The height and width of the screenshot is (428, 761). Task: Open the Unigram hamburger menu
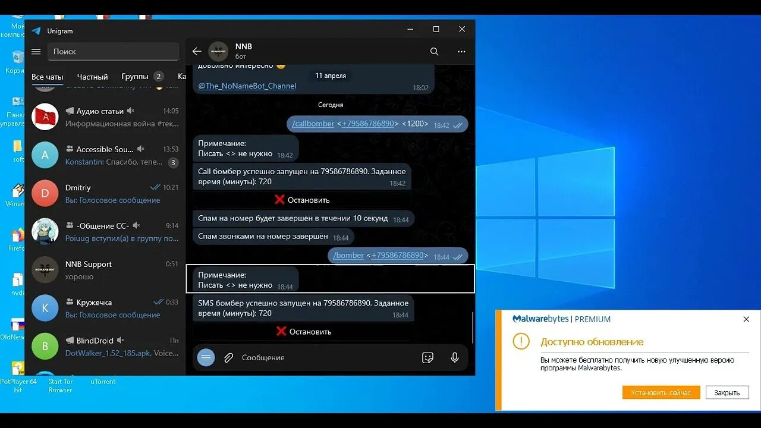[x=36, y=51]
